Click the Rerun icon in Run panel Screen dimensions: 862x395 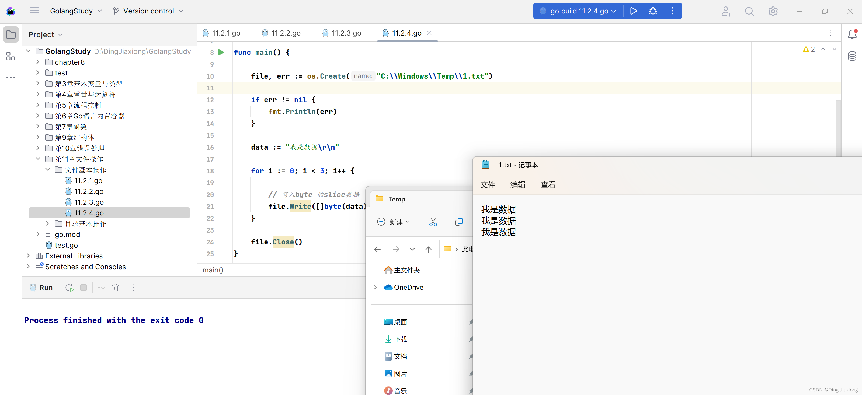tap(69, 288)
